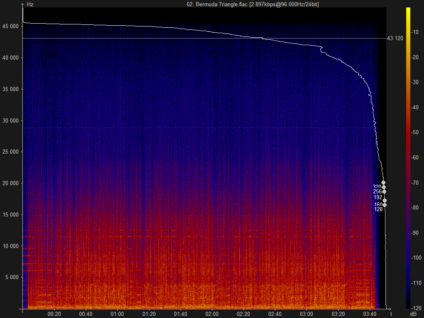Click the "-50" dB scale label
The width and height of the screenshot is (424, 318).
click(415, 132)
